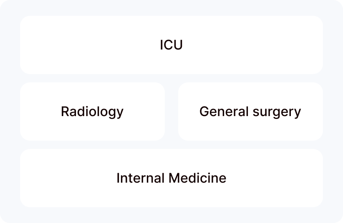Pick General surgery from the departments
Viewport: 343px width, 223px height.
point(250,111)
